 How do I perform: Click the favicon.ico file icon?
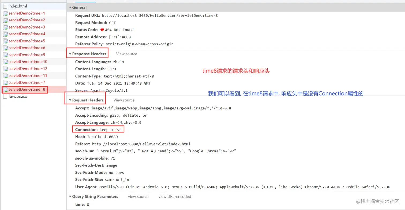tap(5, 96)
